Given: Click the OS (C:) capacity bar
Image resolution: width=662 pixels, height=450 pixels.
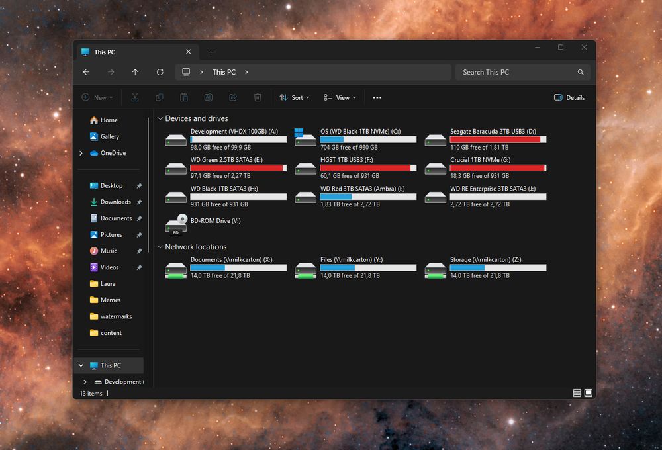Looking at the screenshot, I should pyautogui.click(x=368, y=140).
